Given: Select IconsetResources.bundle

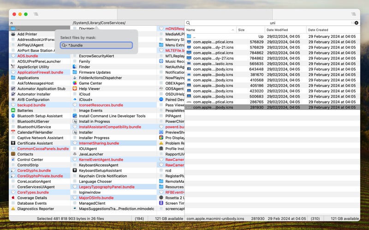Looking at the screenshot, I should 113,105.
